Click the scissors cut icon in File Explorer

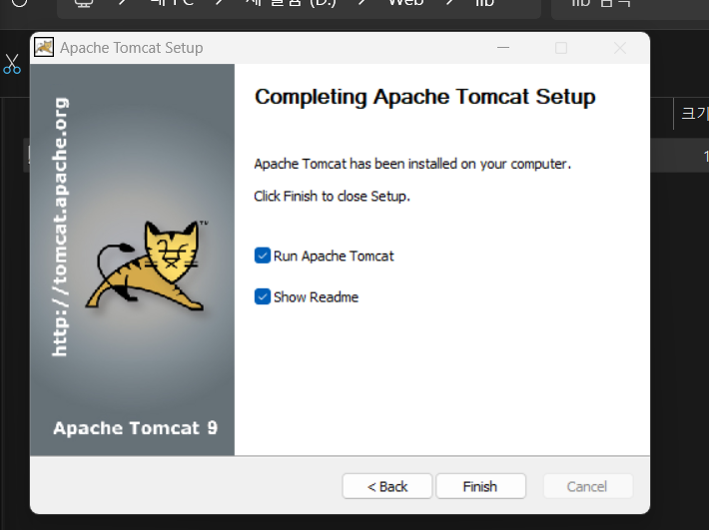[x=12, y=64]
